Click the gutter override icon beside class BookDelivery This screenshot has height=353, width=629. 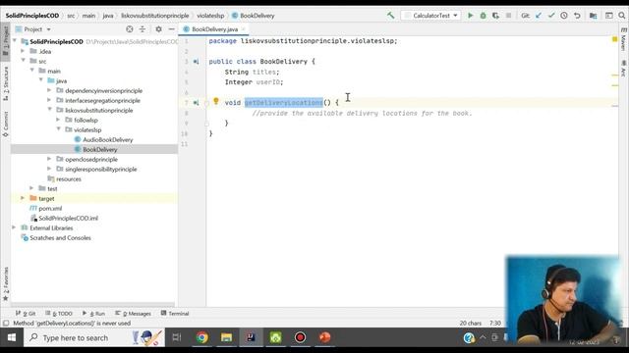[x=196, y=62]
